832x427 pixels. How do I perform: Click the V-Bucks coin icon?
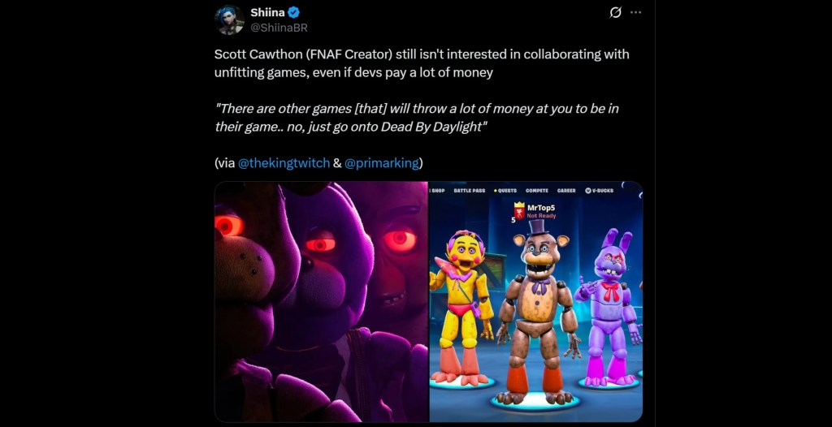tap(587, 191)
